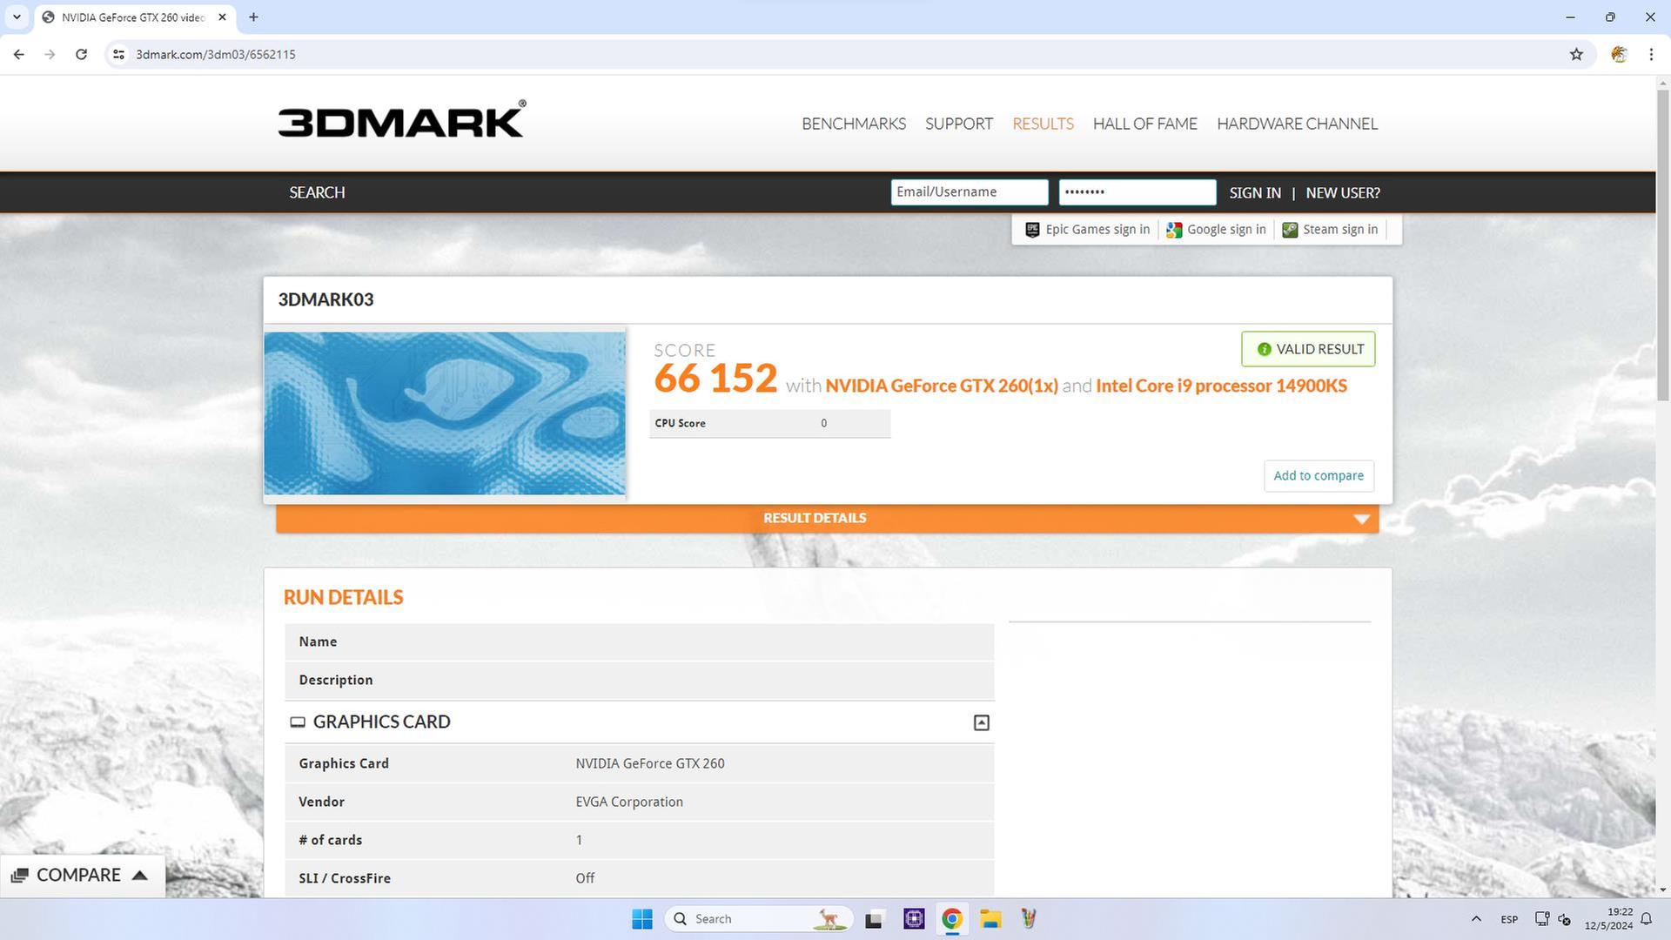Bookmark this page with the star icon
The height and width of the screenshot is (940, 1671).
click(x=1576, y=54)
